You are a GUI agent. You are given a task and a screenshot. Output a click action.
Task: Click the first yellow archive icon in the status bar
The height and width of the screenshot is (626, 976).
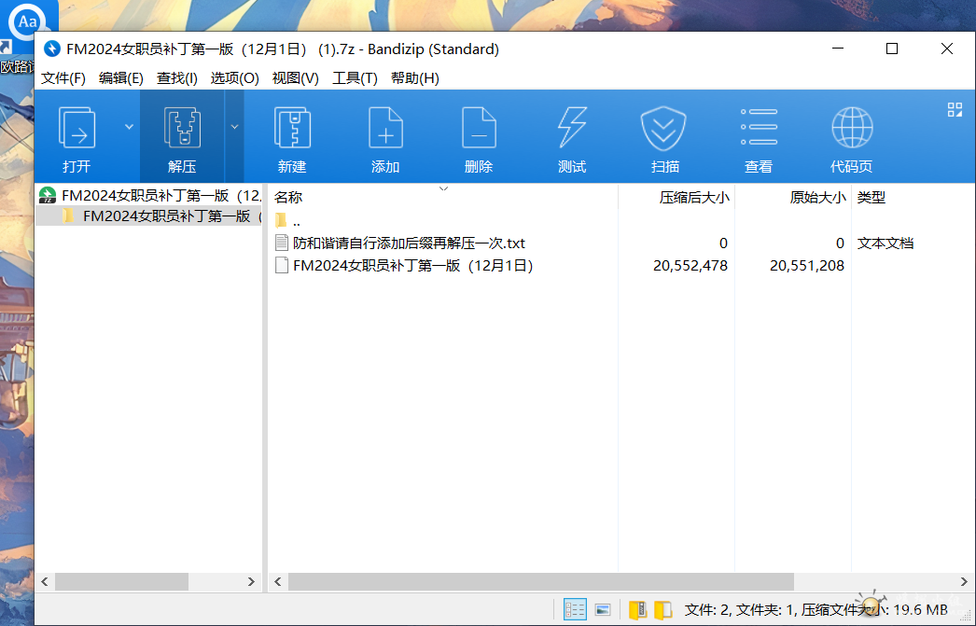(637, 610)
